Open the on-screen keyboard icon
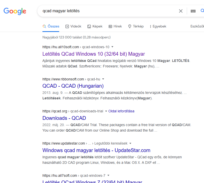204x183 pixels. coord(193,11)
